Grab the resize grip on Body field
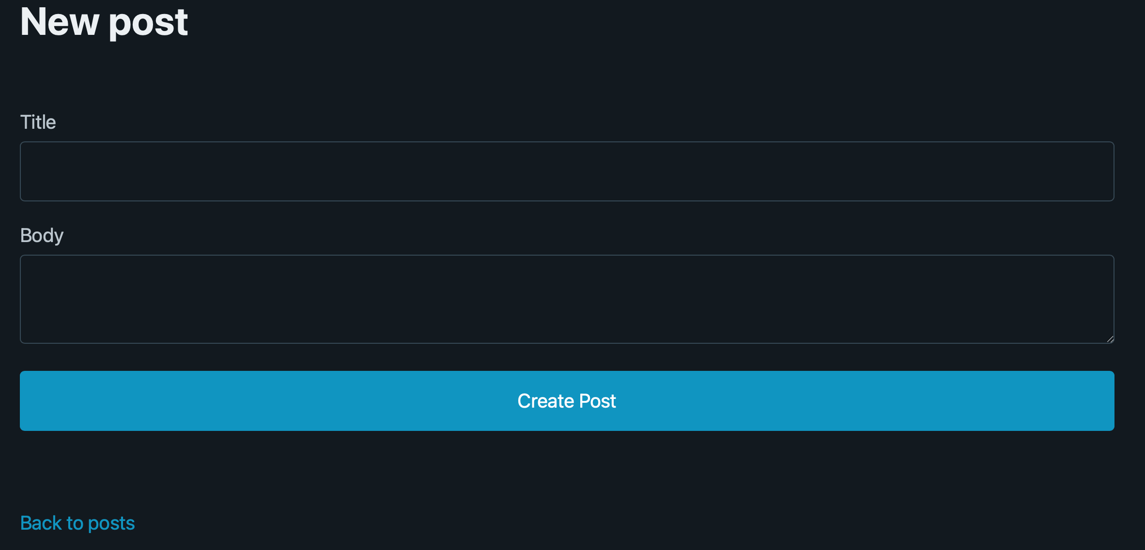The height and width of the screenshot is (550, 1145). tap(1110, 339)
